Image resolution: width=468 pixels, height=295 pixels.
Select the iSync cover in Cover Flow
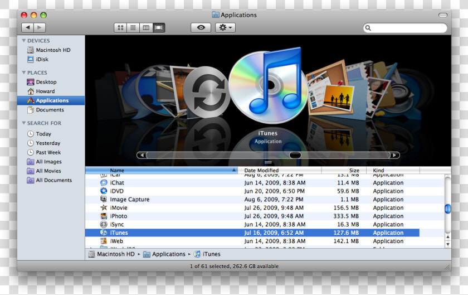(206, 92)
